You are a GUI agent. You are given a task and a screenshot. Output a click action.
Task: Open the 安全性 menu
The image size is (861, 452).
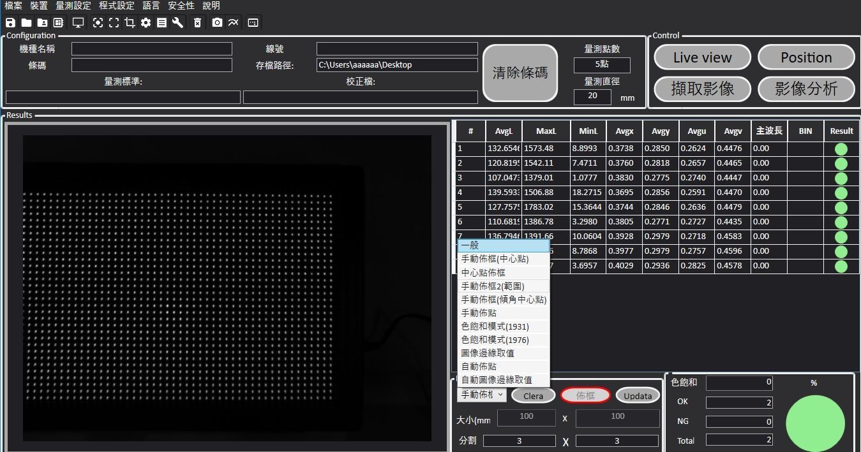[x=181, y=6]
